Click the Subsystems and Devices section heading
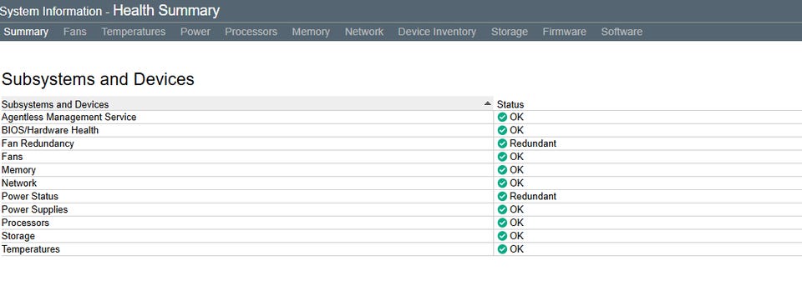This screenshot has width=802, height=306. [99, 79]
